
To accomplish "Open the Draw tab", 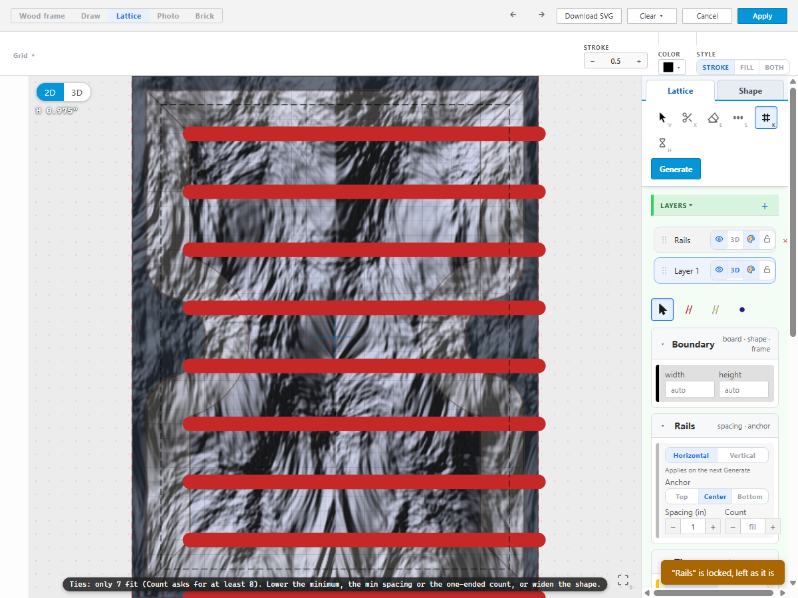I will 90,16.
